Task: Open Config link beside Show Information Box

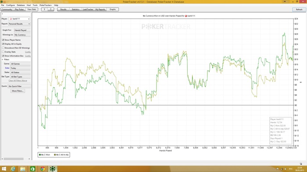Action: (28, 56)
